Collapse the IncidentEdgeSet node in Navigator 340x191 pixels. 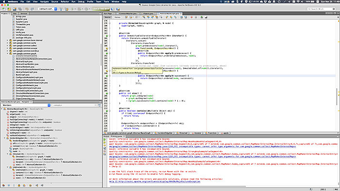point(4,138)
